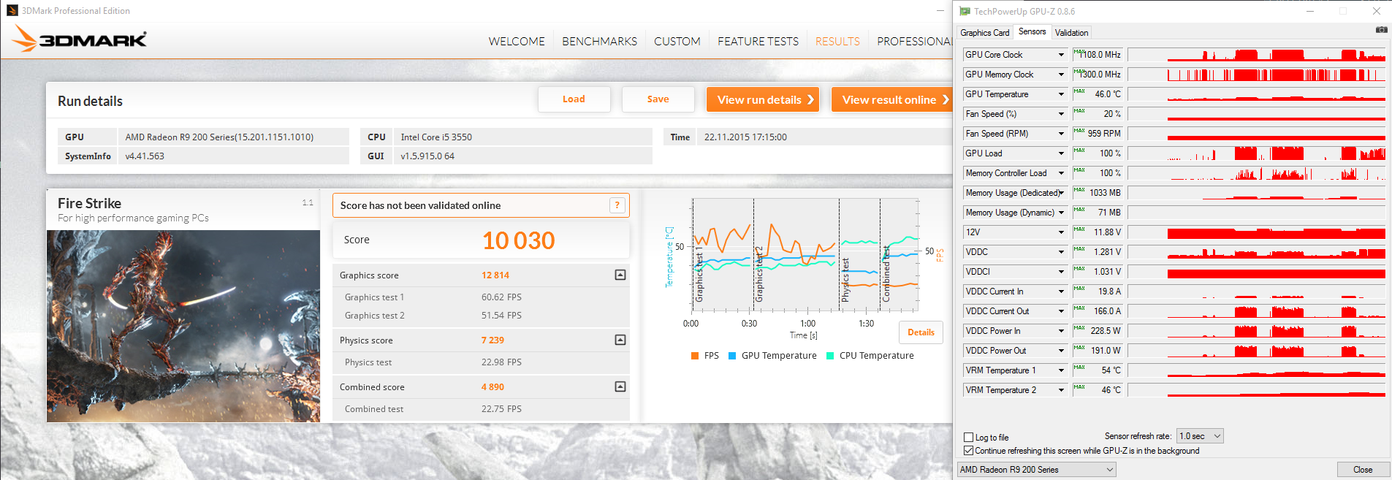Click Physics score value 7 239
Screen dimensions: 1392x480
click(492, 340)
